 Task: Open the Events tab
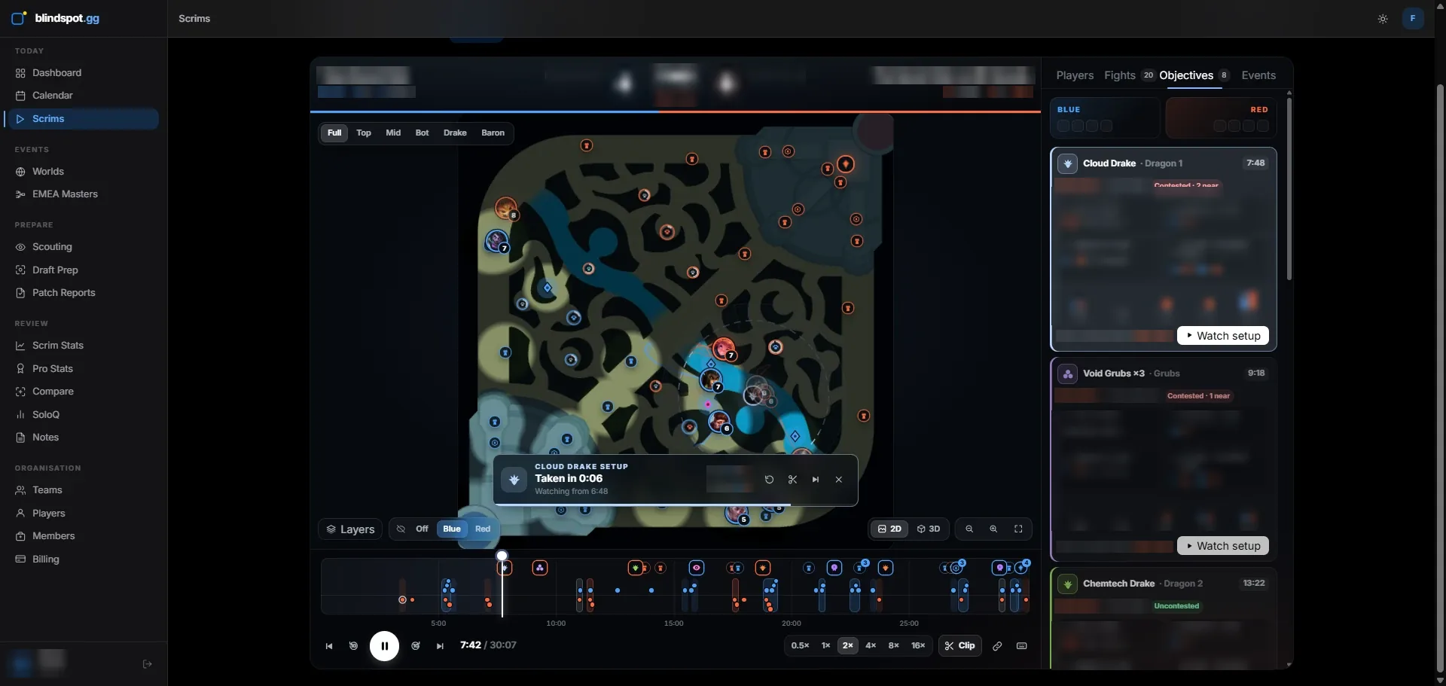pyautogui.click(x=1258, y=75)
